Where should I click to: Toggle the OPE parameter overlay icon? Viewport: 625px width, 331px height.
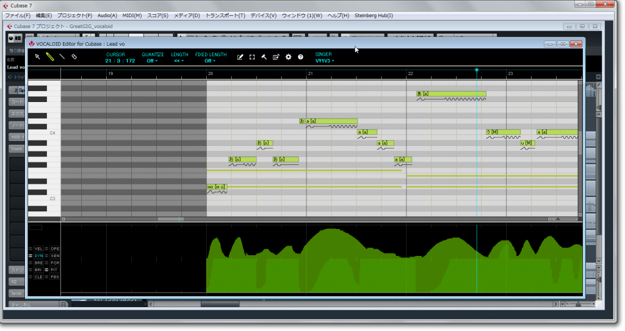pyautogui.click(x=46, y=249)
